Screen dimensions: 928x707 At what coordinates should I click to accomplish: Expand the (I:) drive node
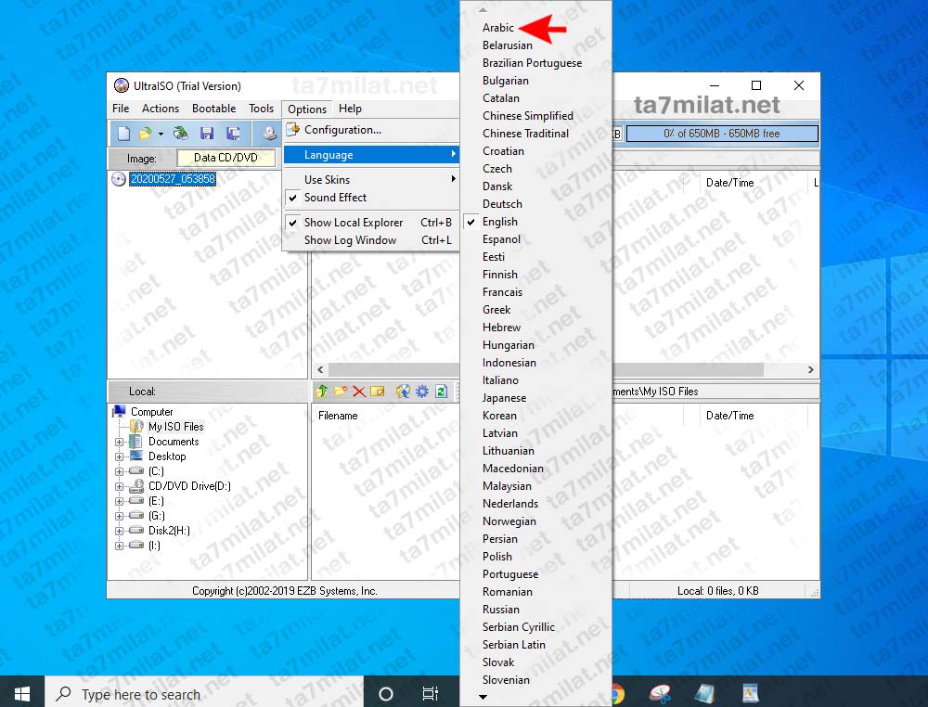point(120,546)
